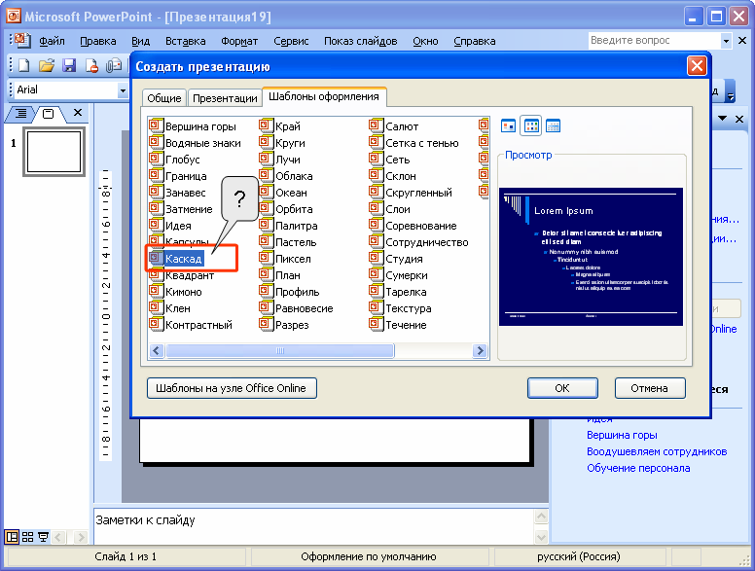Click the slide 1 thumbnail

(54, 152)
